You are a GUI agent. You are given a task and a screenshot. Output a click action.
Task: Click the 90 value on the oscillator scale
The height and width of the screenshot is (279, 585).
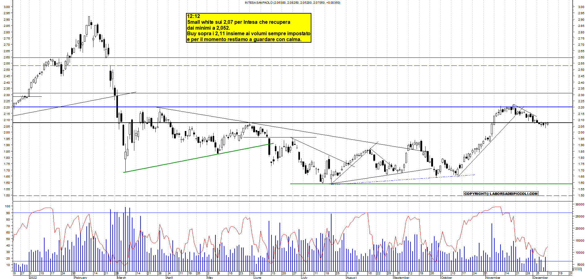pyautogui.click(x=8, y=213)
